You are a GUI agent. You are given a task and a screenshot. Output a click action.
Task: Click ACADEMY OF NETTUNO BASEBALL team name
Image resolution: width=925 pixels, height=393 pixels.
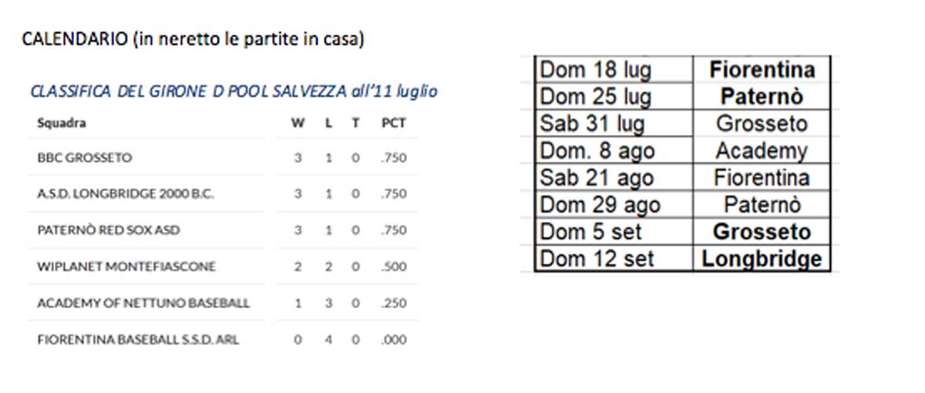[x=143, y=303]
